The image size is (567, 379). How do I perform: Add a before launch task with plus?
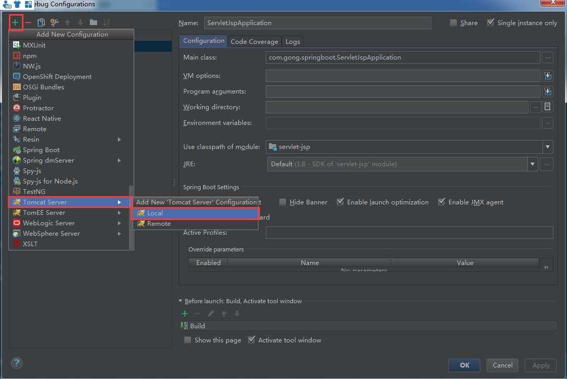[185, 314]
